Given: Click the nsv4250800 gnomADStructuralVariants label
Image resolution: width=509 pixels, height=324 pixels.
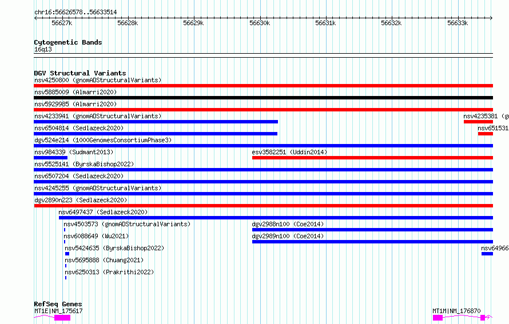Looking at the screenshot, I should click(x=98, y=80).
